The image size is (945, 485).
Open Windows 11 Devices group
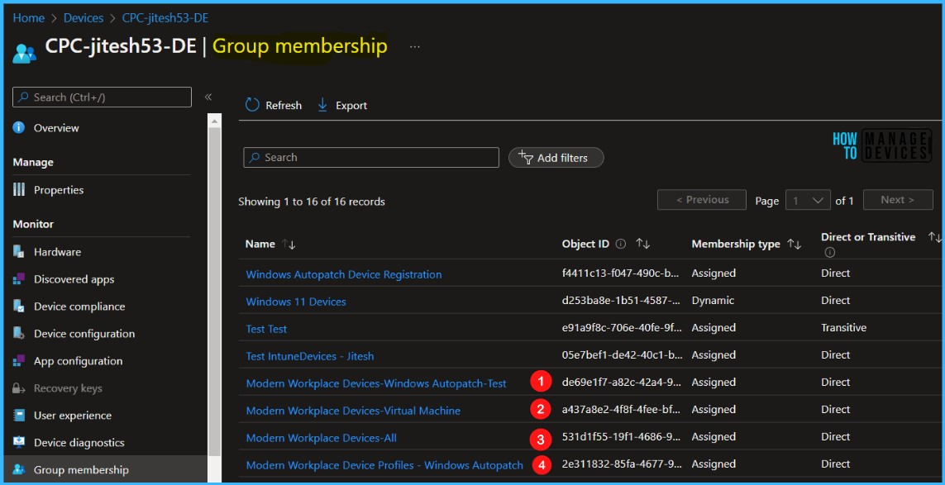(x=296, y=302)
